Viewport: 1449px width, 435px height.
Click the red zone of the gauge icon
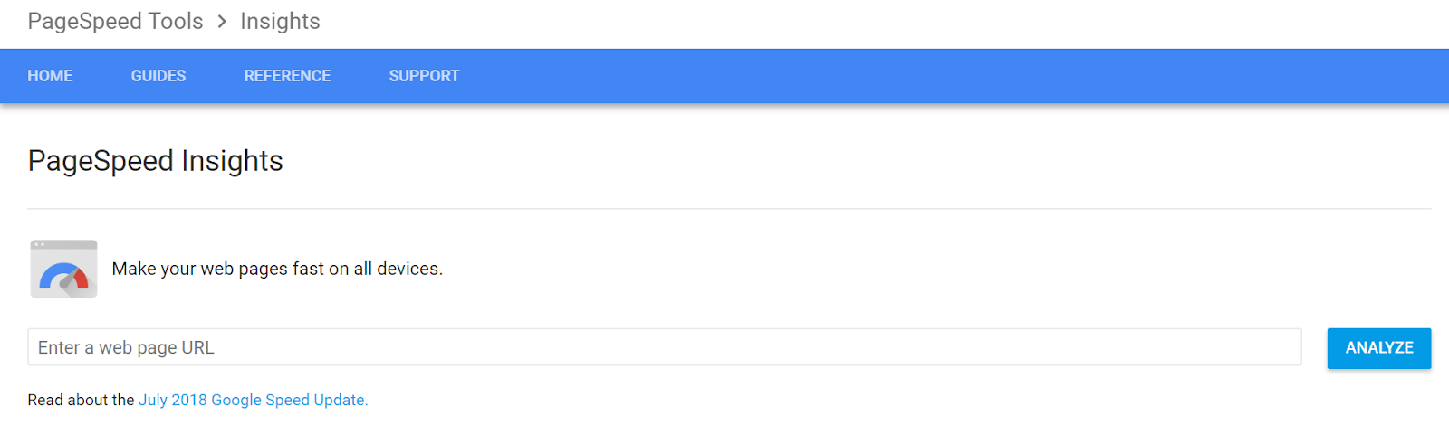tap(82, 279)
